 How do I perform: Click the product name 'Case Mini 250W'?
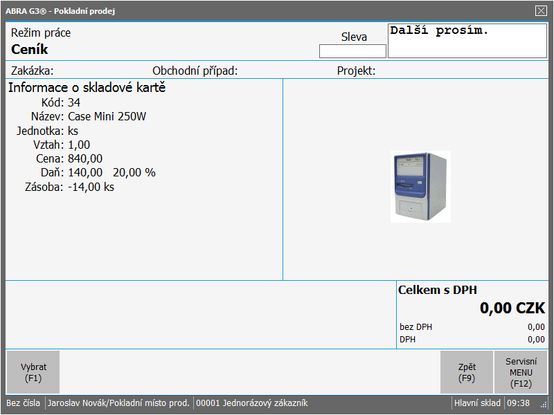point(107,116)
